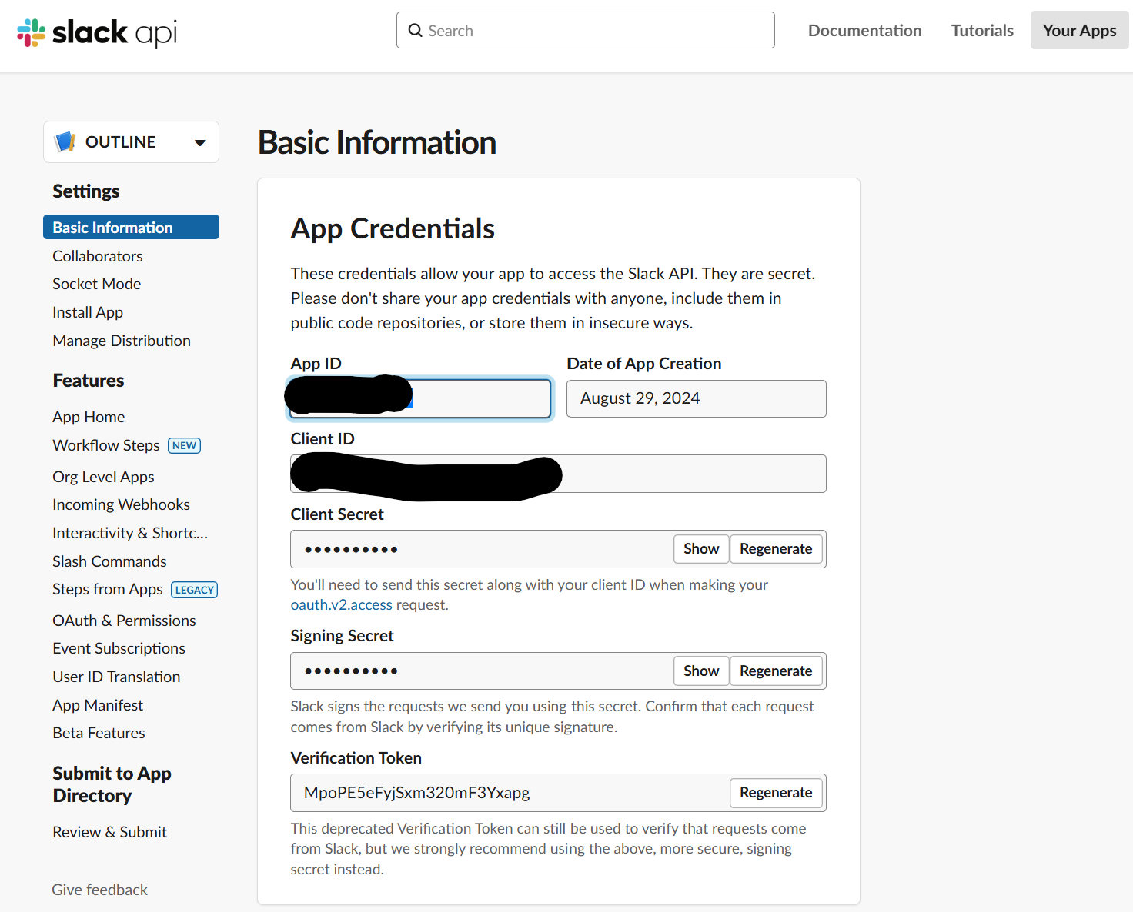Click the LEGACY badge beside Steps from Apps
Viewport: 1133px width, 912px height.
coord(194,590)
